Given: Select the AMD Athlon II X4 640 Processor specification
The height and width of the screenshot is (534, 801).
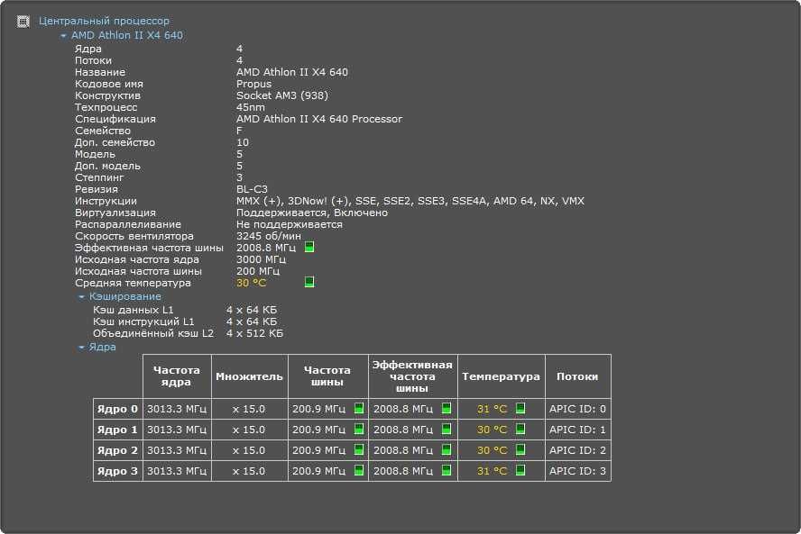Looking at the screenshot, I should [x=319, y=119].
